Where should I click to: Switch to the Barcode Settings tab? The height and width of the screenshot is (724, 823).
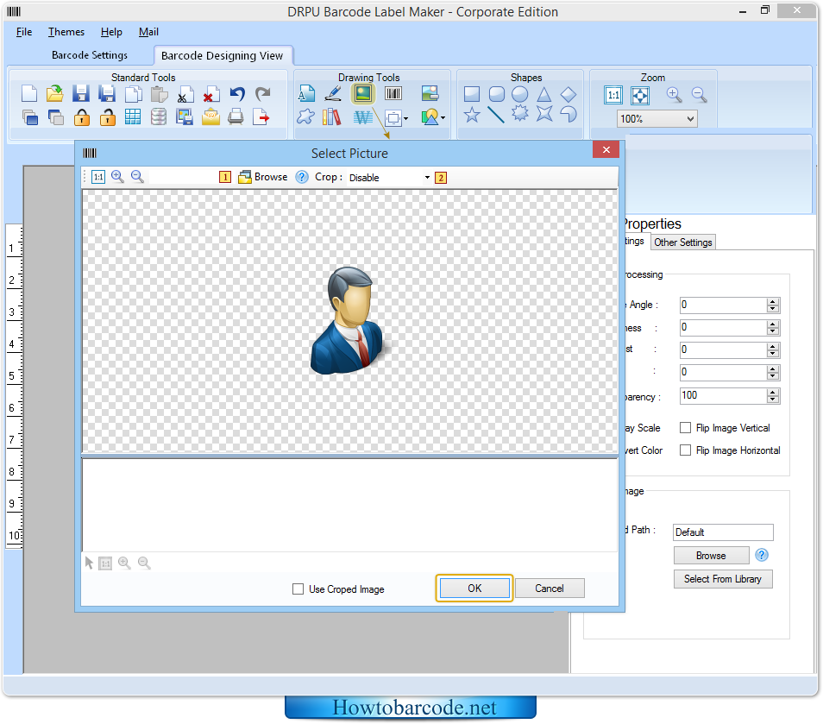(90, 55)
